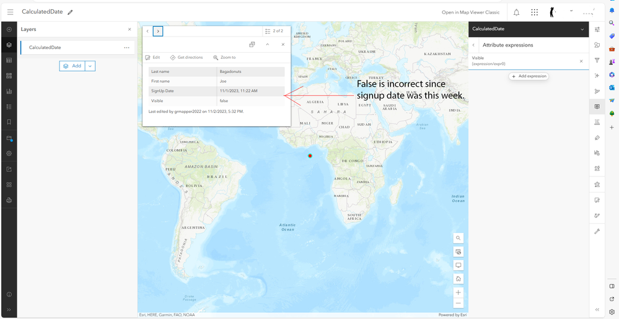The height and width of the screenshot is (319, 619).
Task: Go to next feature in popup
Action: pyautogui.click(x=158, y=31)
